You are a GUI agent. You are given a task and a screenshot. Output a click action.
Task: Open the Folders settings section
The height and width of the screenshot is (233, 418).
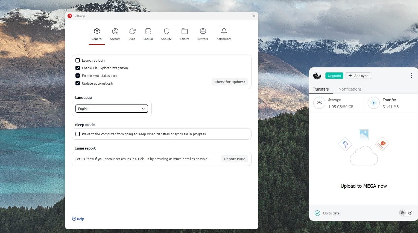tap(184, 34)
